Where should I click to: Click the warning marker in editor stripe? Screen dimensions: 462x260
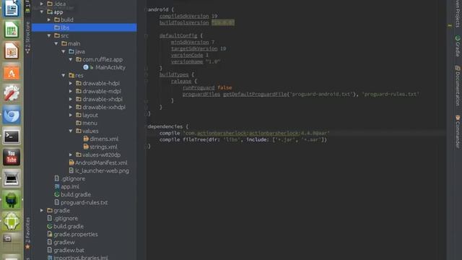[450, 26]
